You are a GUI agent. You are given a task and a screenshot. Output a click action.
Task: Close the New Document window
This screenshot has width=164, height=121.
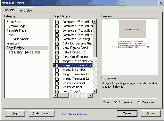[161, 3]
